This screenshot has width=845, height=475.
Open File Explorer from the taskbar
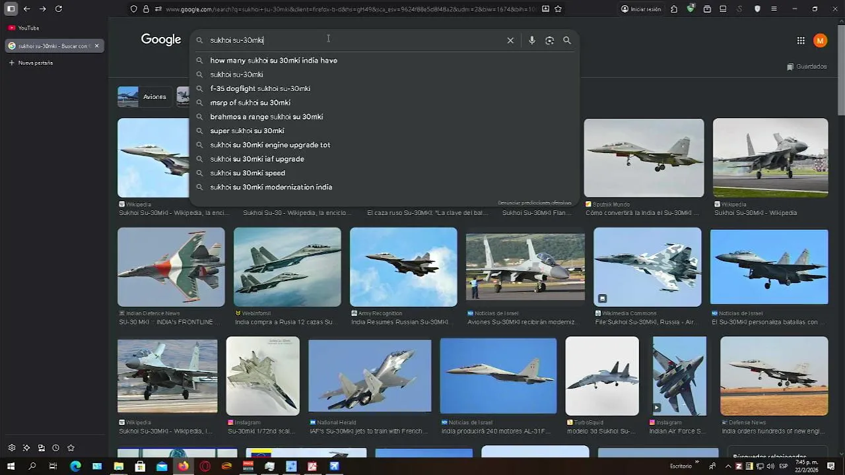point(118,466)
